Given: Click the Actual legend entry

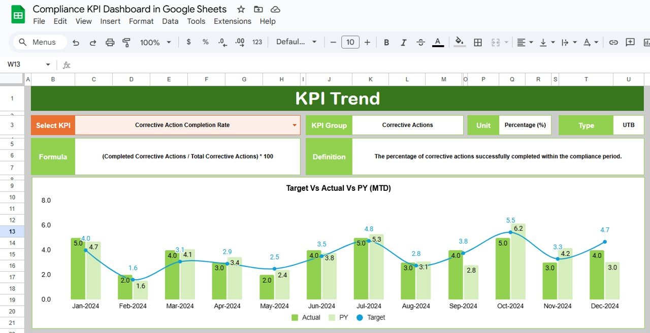Looking at the screenshot, I should tap(306, 317).
